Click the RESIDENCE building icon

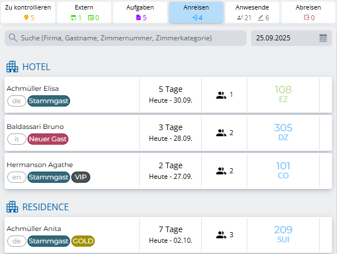12,207
